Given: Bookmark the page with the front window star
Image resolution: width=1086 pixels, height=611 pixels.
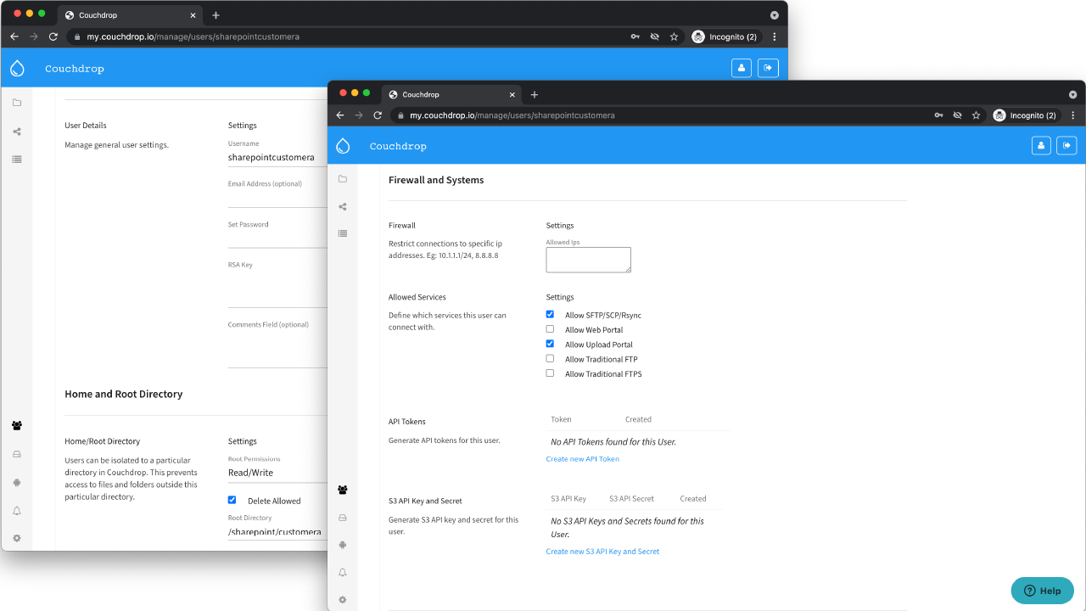Looking at the screenshot, I should (976, 115).
